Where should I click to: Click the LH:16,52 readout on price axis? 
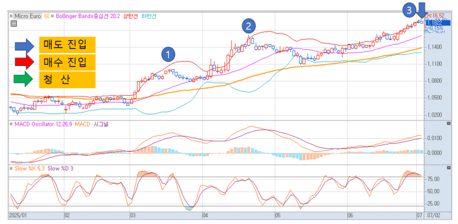(x=435, y=15)
